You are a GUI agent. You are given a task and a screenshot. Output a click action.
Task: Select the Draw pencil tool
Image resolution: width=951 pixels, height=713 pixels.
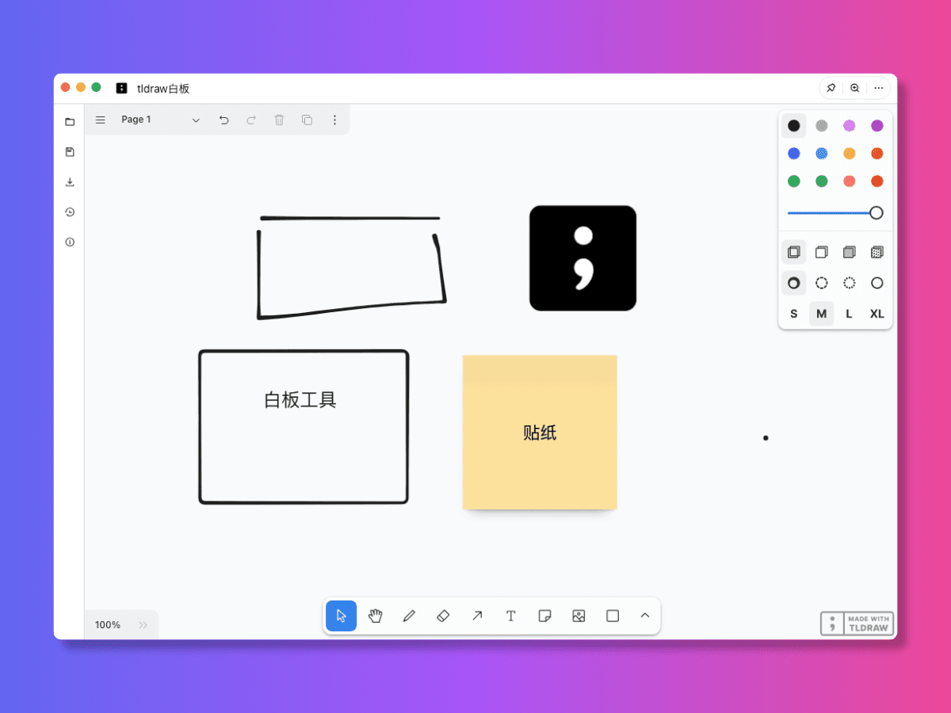(409, 616)
